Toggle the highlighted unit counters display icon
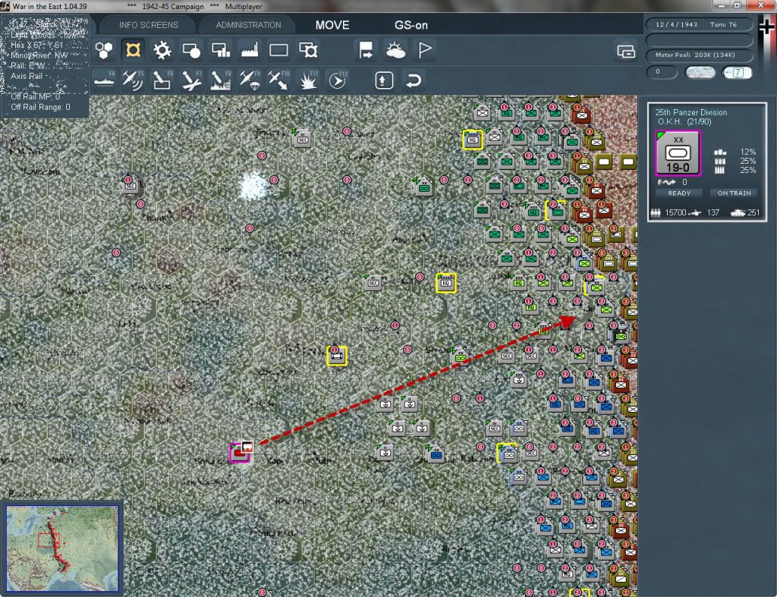Screen dimensions: 777x597 click(x=134, y=50)
